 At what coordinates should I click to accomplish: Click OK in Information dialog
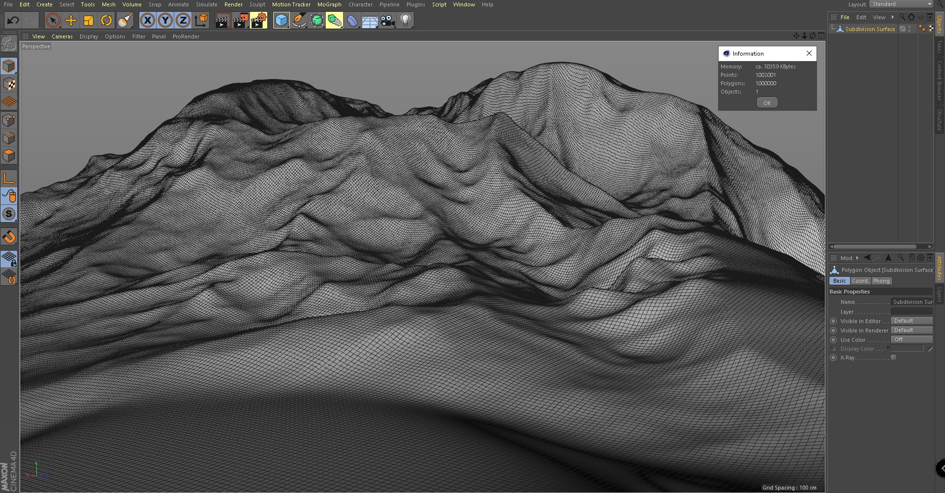click(x=767, y=102)
